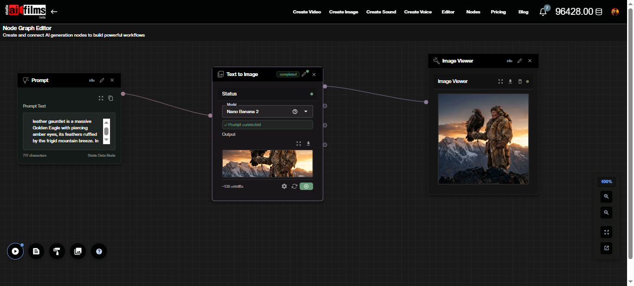Click the green status dot on Text to Image
This screenshot has height=286, width=634.
tap(312, 94)
